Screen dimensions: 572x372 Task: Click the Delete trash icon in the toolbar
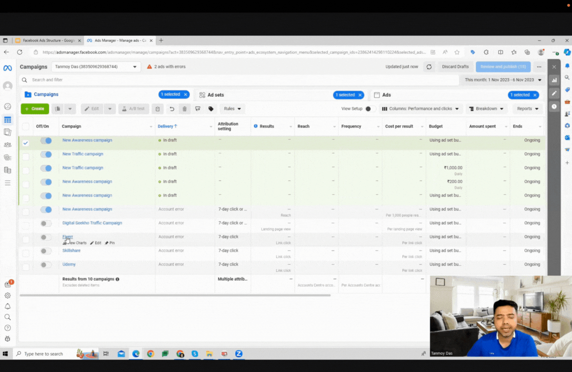tap(184, 109)
